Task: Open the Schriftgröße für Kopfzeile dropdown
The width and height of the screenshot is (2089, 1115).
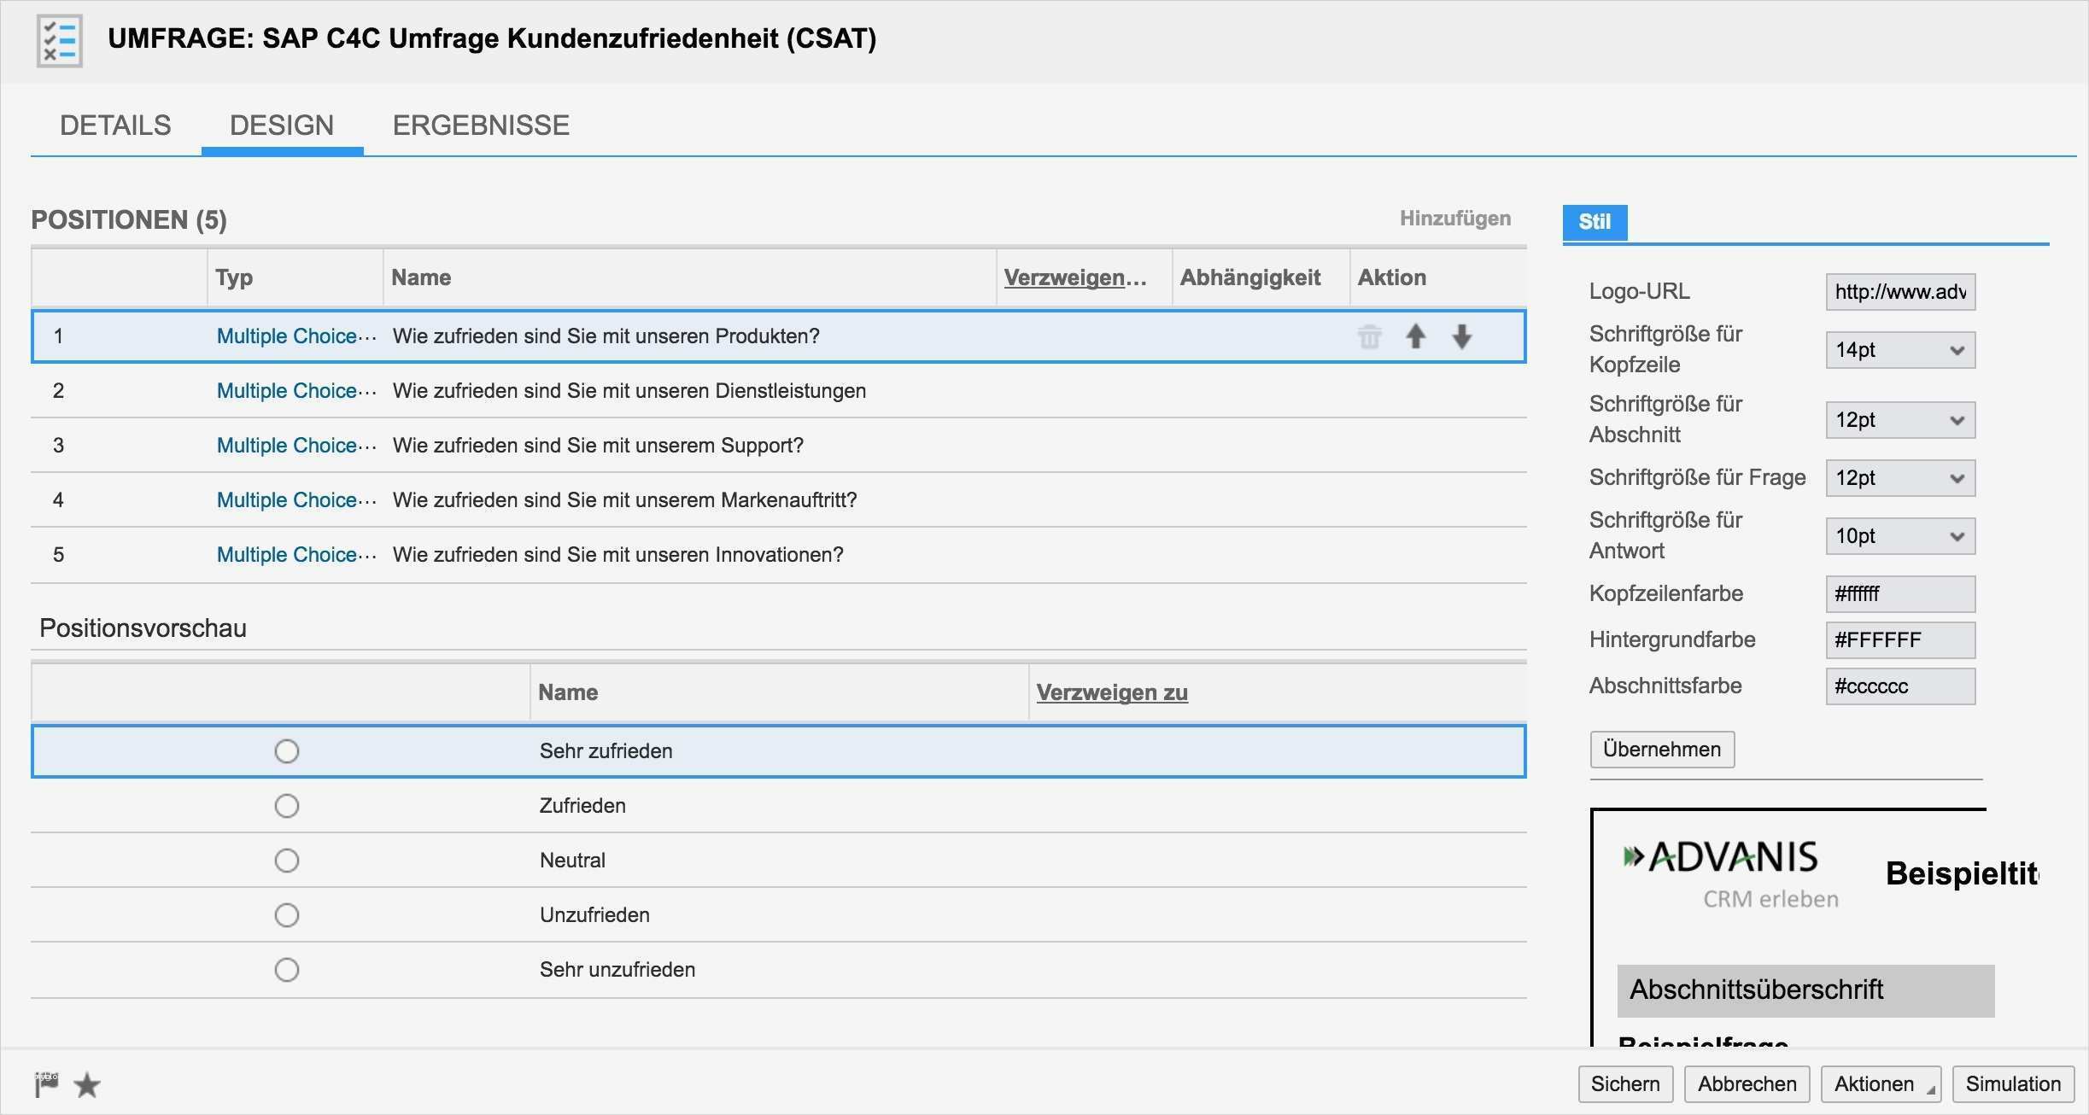Action: (x=1899, y=350)
